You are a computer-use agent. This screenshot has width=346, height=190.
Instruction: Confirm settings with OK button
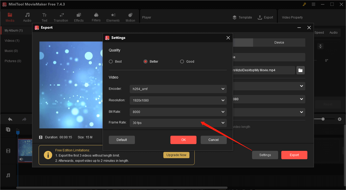(183, 140)
